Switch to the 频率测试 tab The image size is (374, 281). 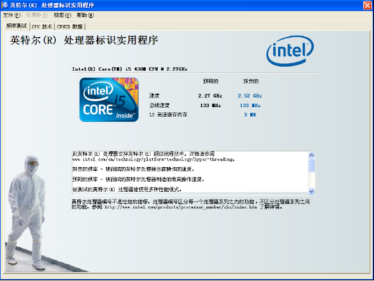pos(17,26)
